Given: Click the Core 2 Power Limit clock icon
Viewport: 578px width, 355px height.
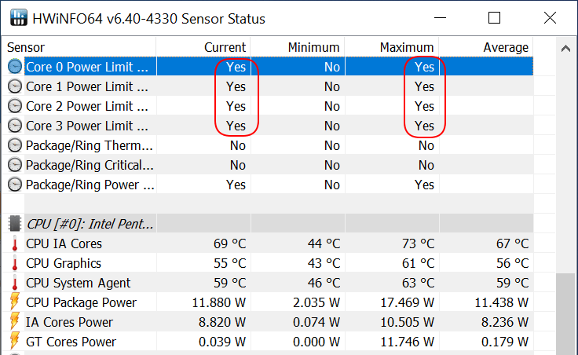Looking at the screenshot, I should (x=15, y=106).
